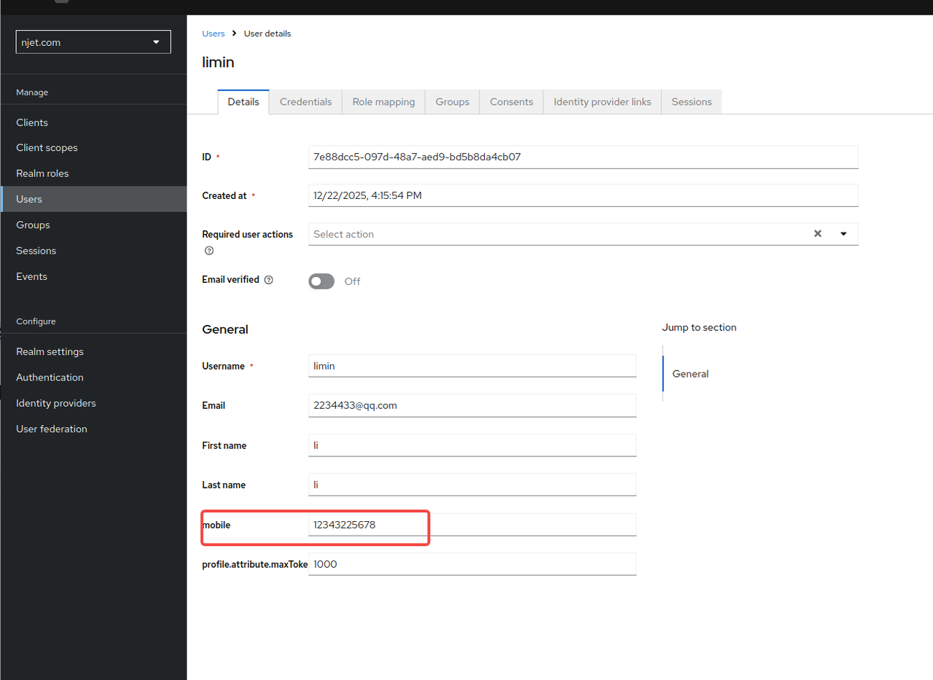Go back via Users breadcrumb link
Viewport: 933px width, 680px height.
(x=213, y=34)
